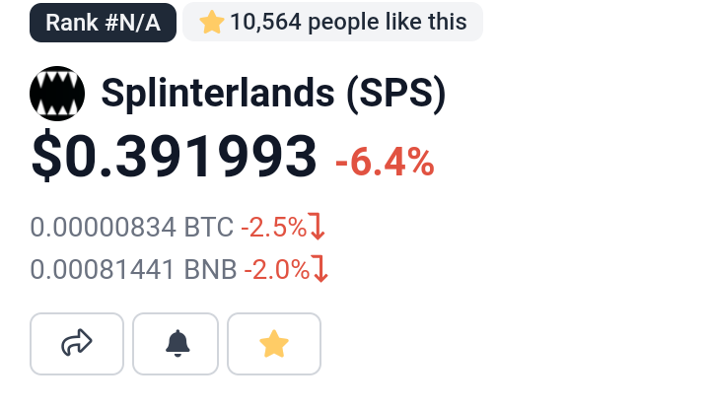Click the Rank #N/A badge
Viewport: 710px width, 407px height.
click(103, 23)
